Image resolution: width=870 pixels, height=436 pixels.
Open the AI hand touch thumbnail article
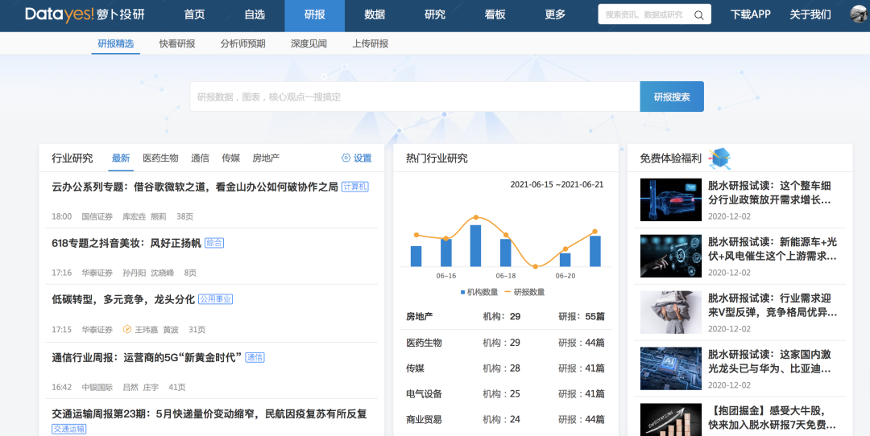pyautogui.click(x=670, y=255)
